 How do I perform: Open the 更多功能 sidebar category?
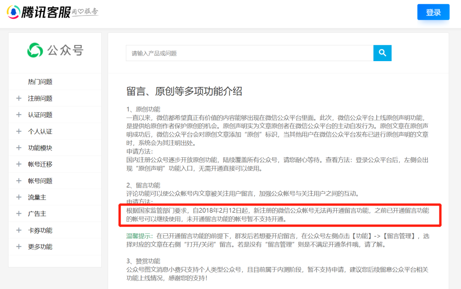coord(40,247)
